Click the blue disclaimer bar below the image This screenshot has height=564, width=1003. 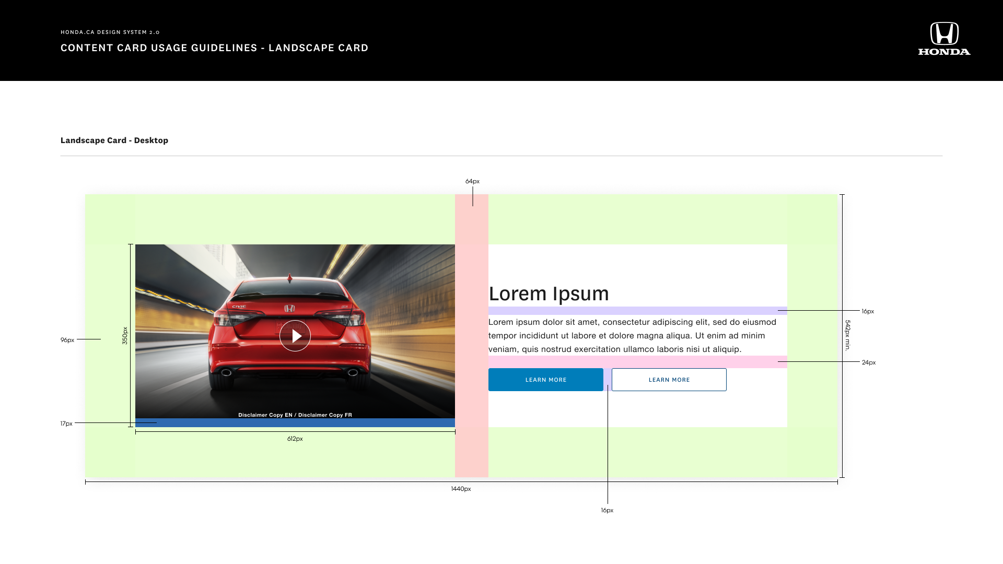(x=295, y=423)
